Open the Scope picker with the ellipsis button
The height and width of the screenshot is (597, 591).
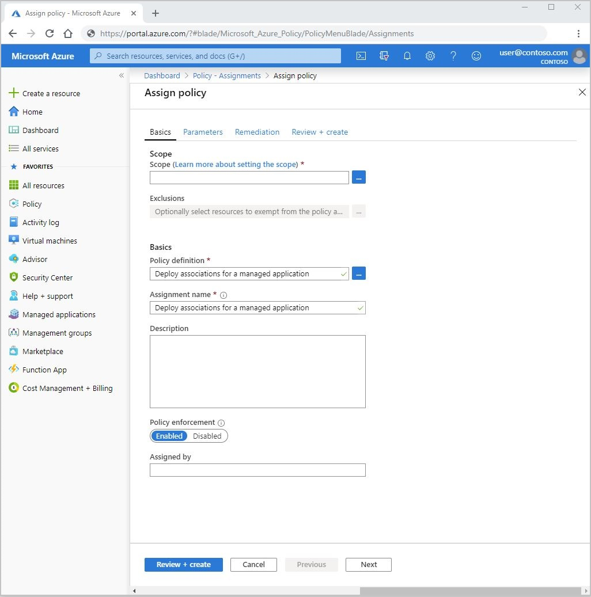tap(359, 177)
